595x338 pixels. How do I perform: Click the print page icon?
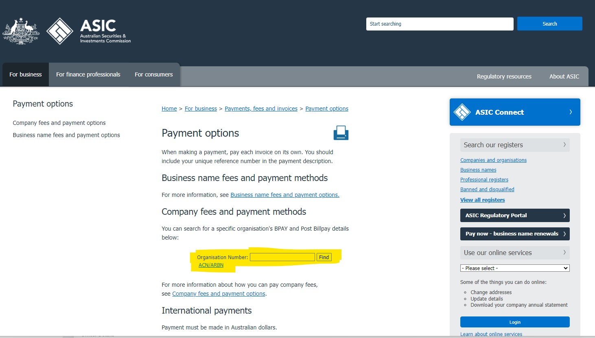tap(341, 133)
